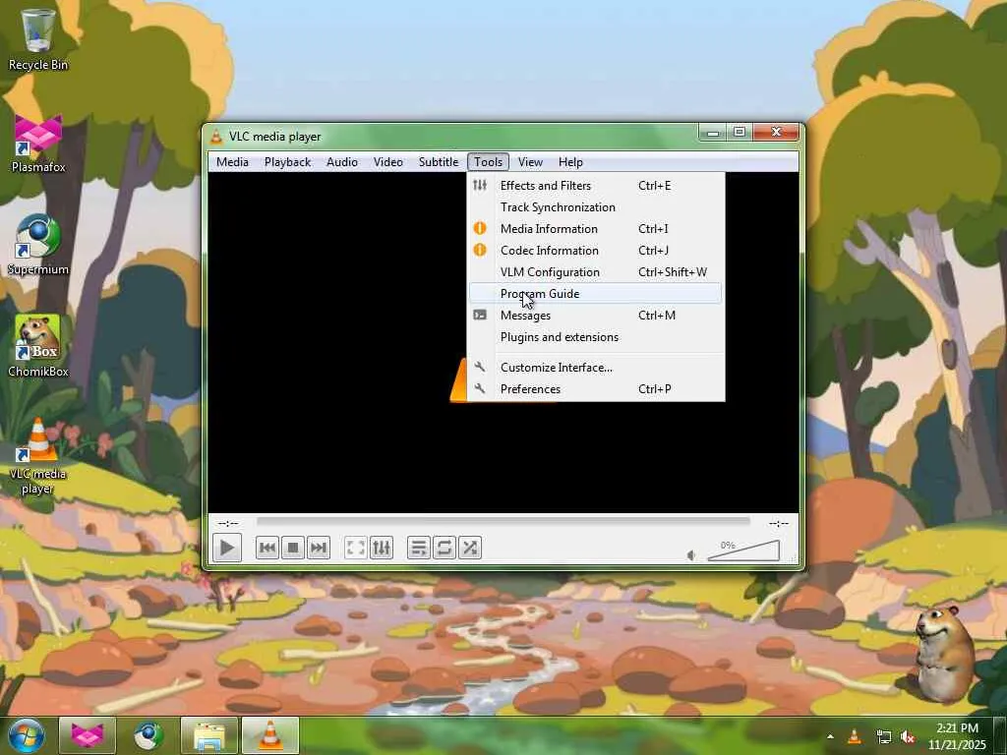This screenshot has height=755, width=1007.
Task: Select the ChomikBox desktop shortcut
Action: click(38, 347)
